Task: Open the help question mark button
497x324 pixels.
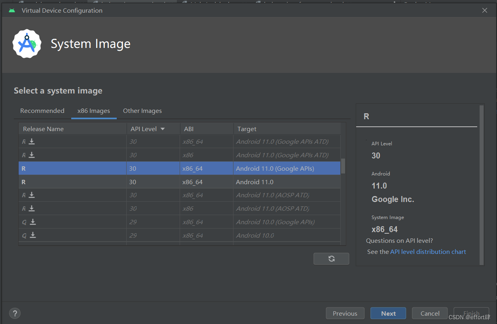Action: tap(15, 313)
